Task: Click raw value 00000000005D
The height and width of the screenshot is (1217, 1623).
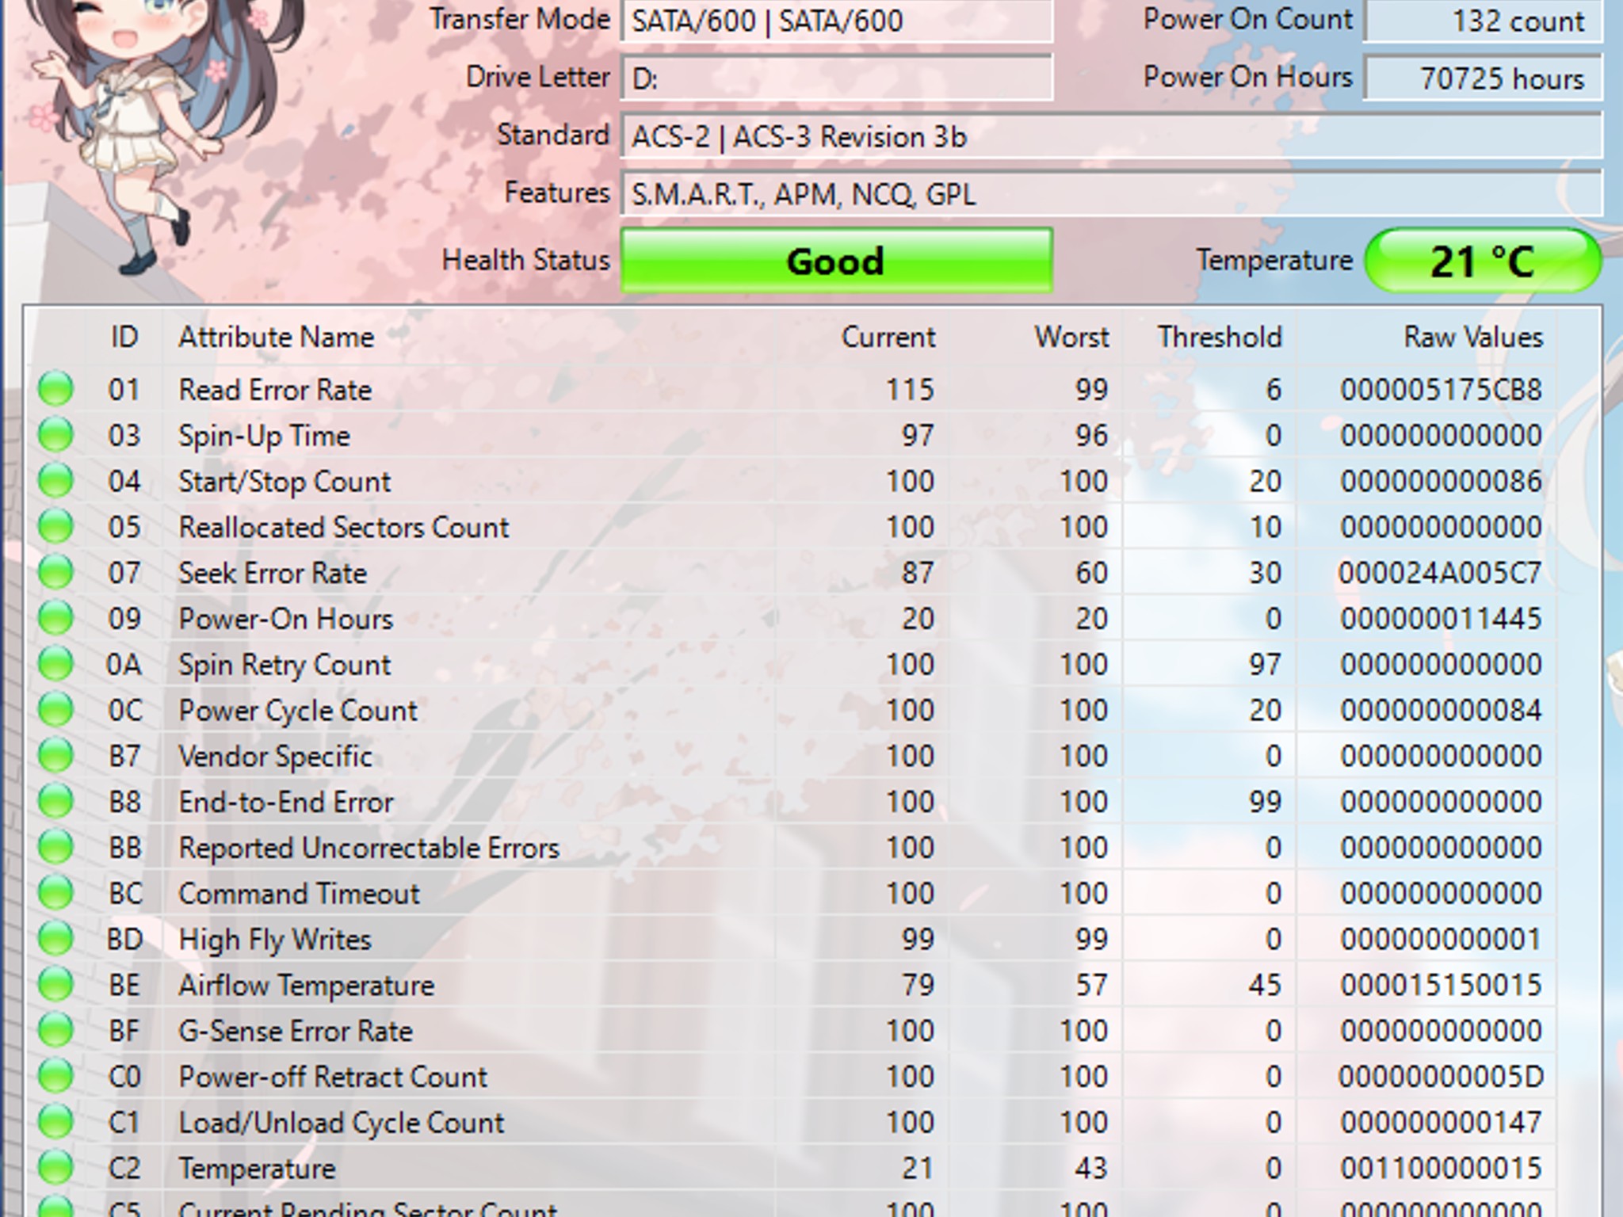Action: (x=1442, y=1077)
